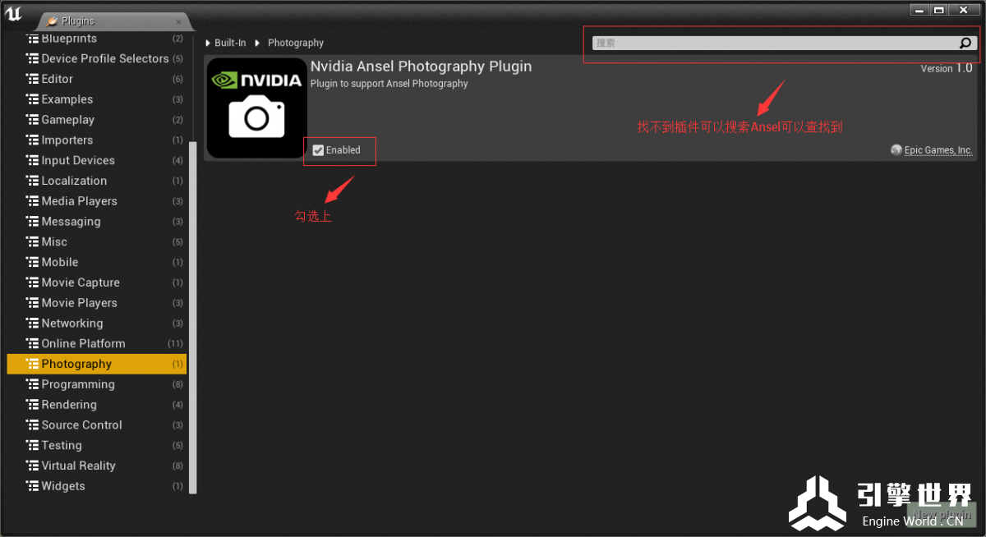Open the Online Platform category

pyautogui.click(x=83, y=343)
